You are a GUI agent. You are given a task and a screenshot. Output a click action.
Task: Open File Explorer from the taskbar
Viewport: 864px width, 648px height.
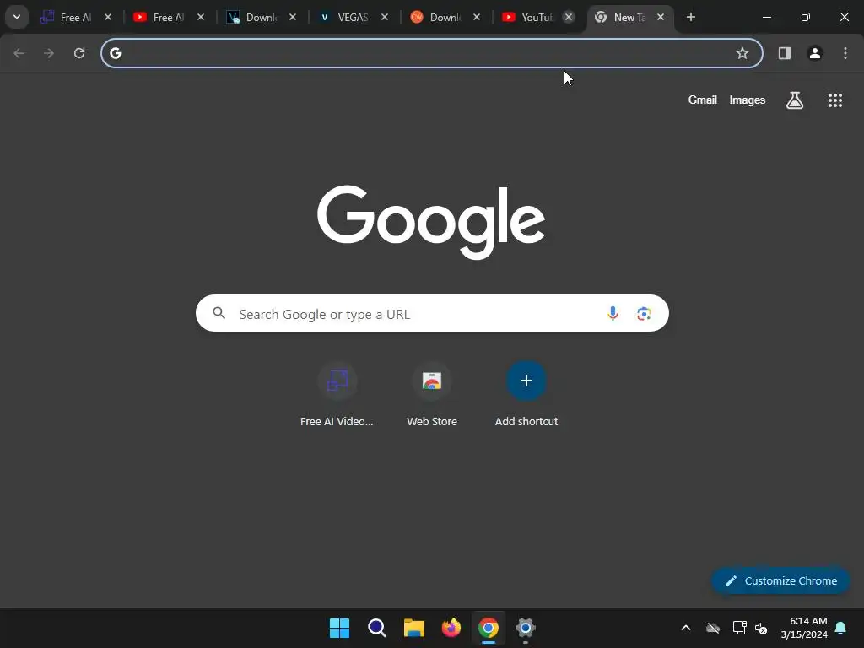tap(413, 628)
